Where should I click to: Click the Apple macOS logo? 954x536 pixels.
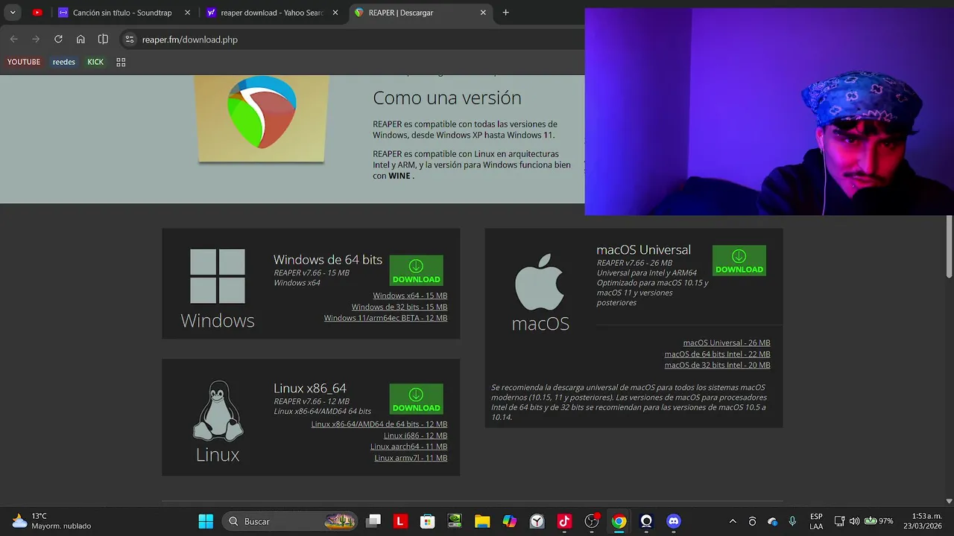[540, 282]
